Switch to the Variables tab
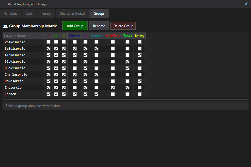This screenshot has width=251, height=167. click(x=10, y=14)
